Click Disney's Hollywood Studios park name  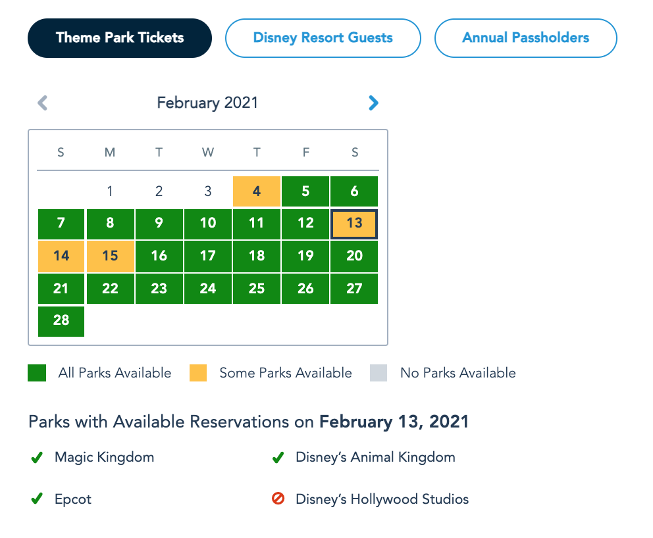(382, 499)
